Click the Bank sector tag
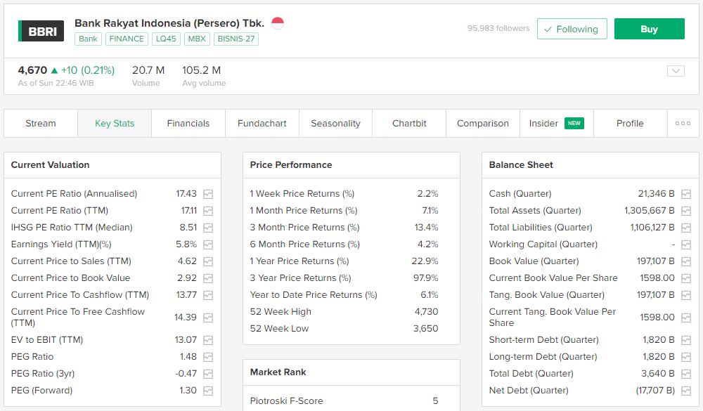The image size is (703, 411). point(88,39)
